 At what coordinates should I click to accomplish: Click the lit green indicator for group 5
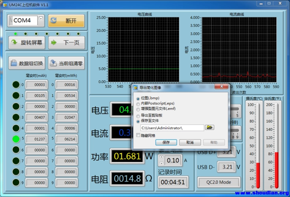click(16, 139)
